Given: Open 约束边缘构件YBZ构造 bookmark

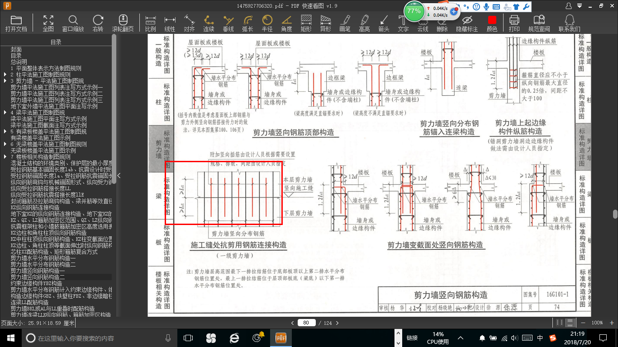Looking at the screenshot, I should (37, 283).
